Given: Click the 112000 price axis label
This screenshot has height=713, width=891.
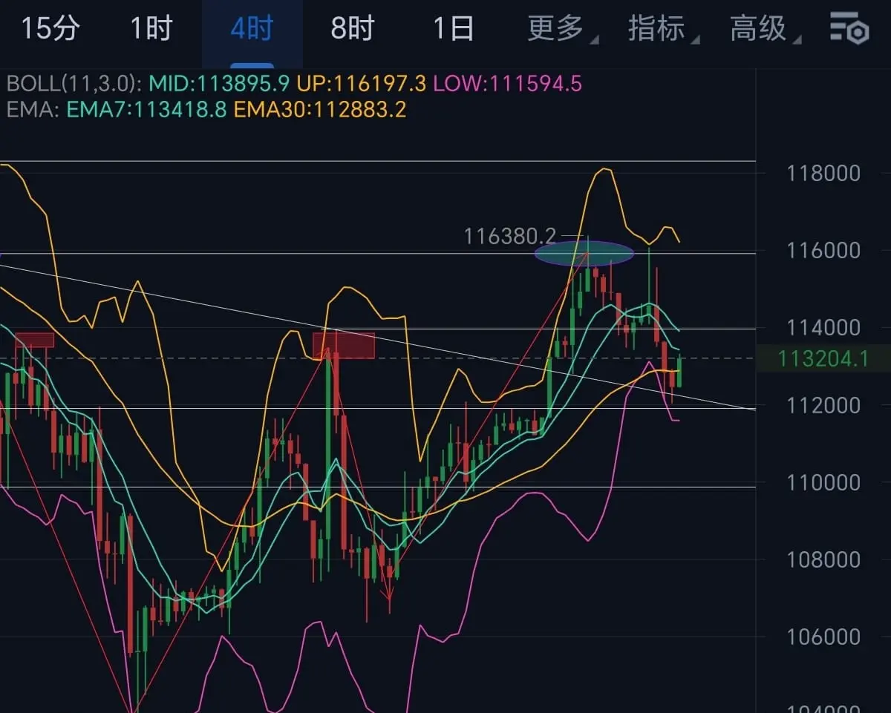Looking at the screenshot, I should (x=823, y=405).
